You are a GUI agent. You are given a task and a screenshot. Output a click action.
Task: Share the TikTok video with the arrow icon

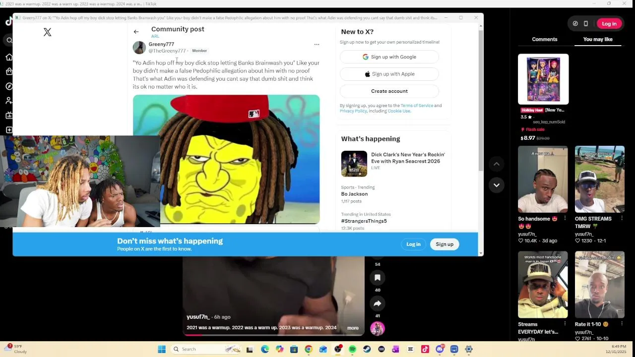[x=378, y=303]
